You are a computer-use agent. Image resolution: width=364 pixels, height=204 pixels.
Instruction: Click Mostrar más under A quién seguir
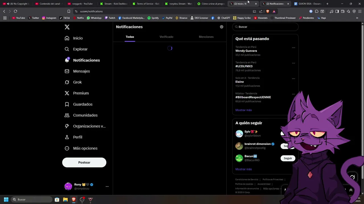pos(243,169)
